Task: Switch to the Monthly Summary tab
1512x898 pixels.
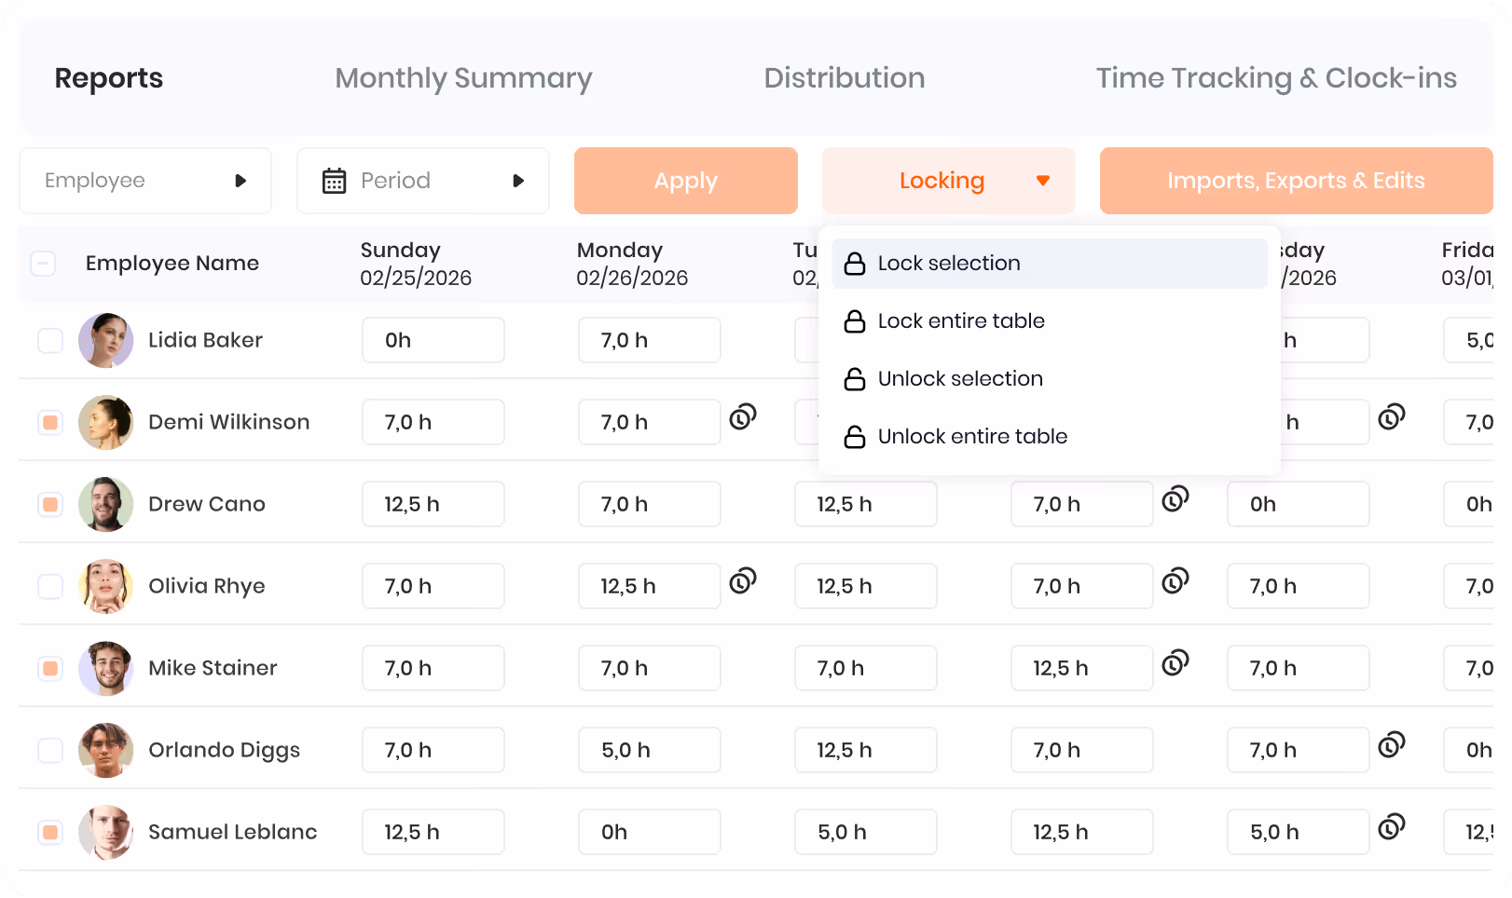Action: pos(463,78)
